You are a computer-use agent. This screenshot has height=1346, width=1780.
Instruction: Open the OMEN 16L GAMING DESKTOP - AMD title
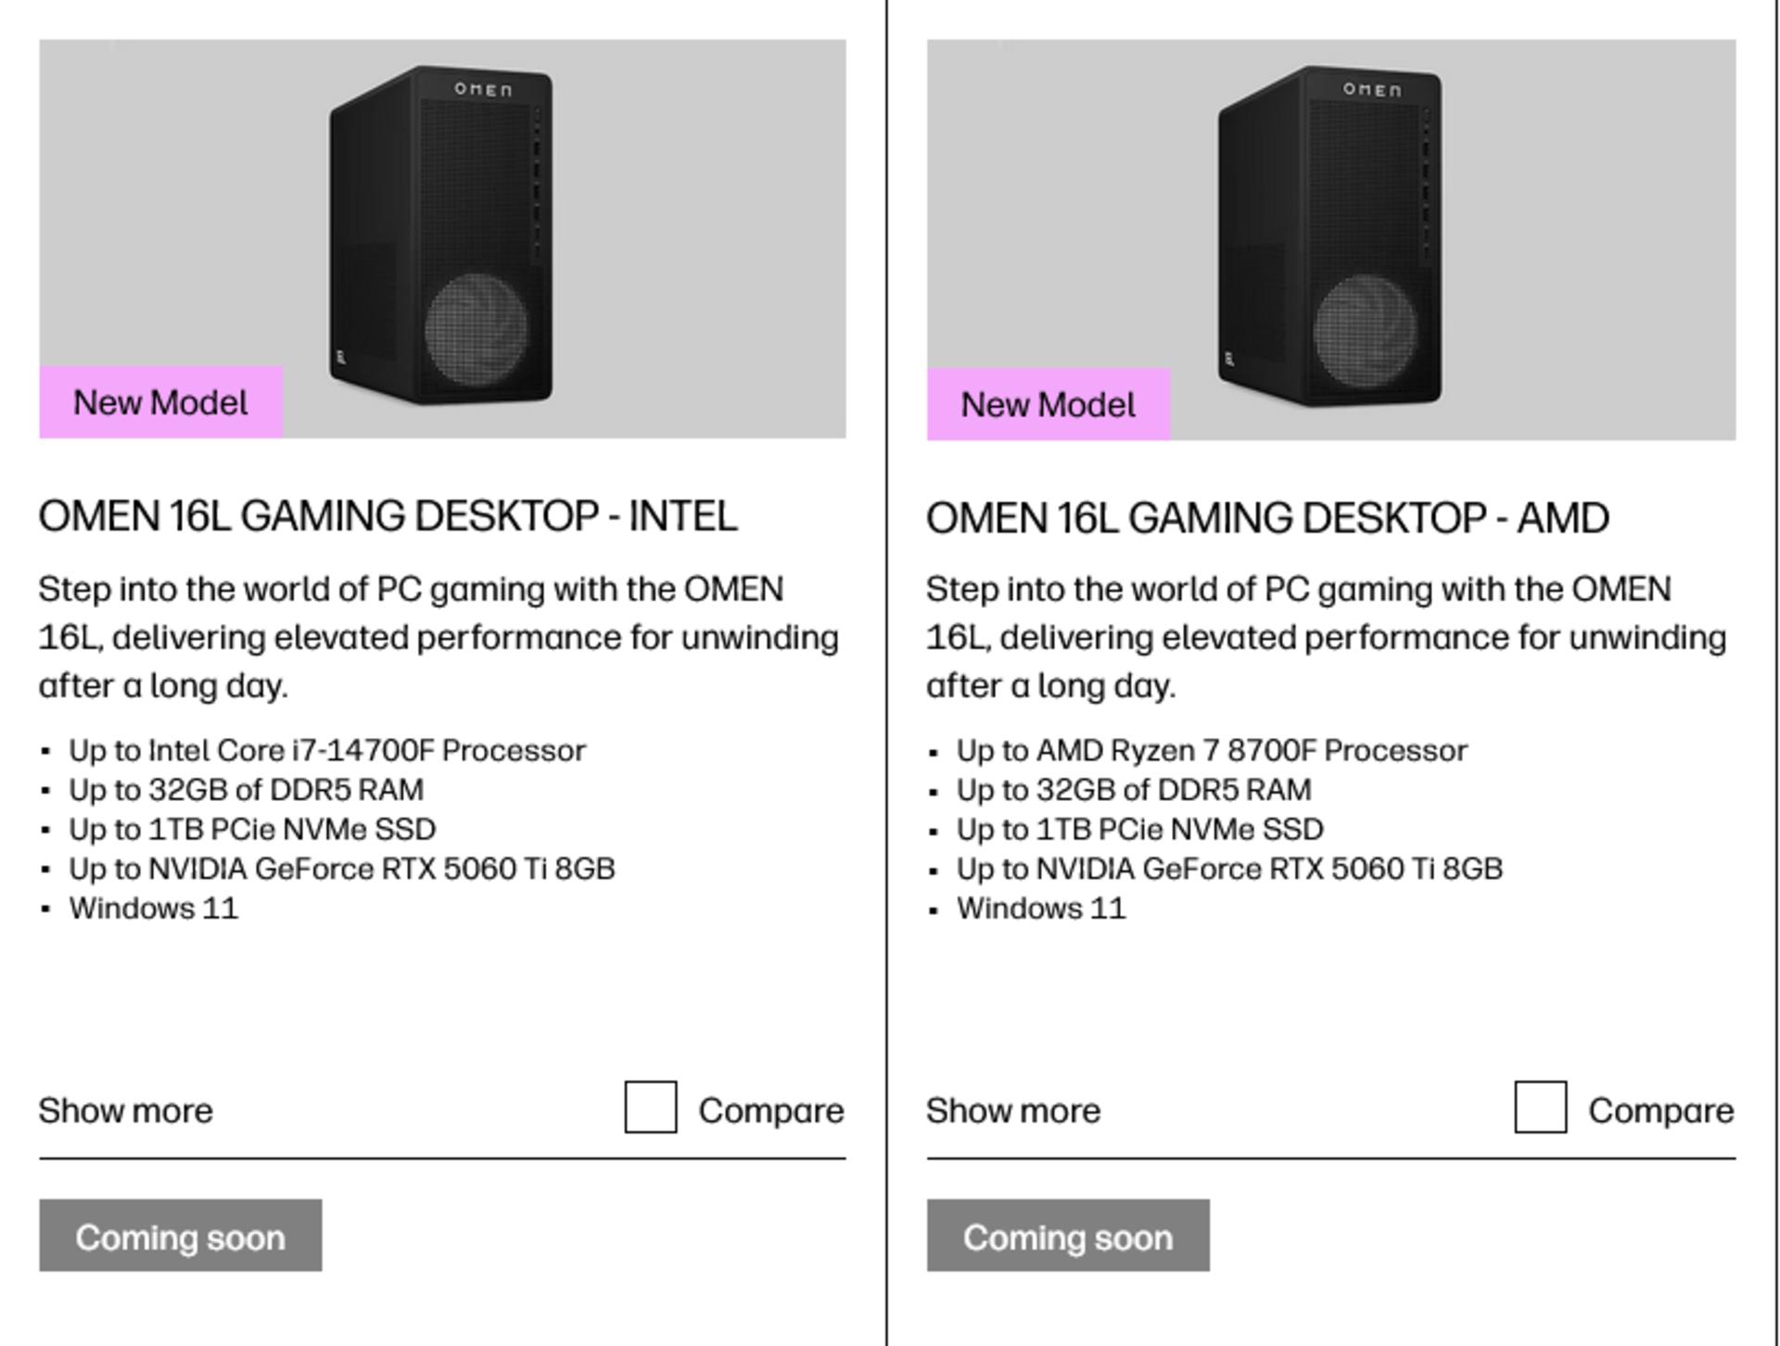coord(1267,518)
